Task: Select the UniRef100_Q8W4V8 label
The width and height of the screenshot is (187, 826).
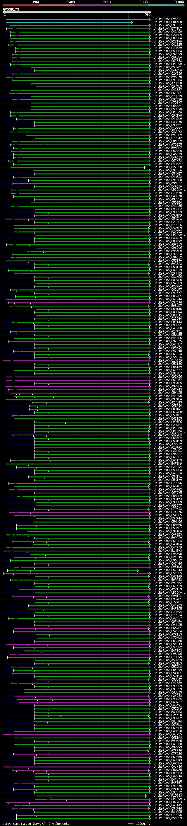Action: pos(168,132)
